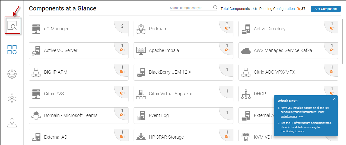Click the BIG-IP APM label
The width and height of the screenshot is (346, 145).
tap(56, 72)
